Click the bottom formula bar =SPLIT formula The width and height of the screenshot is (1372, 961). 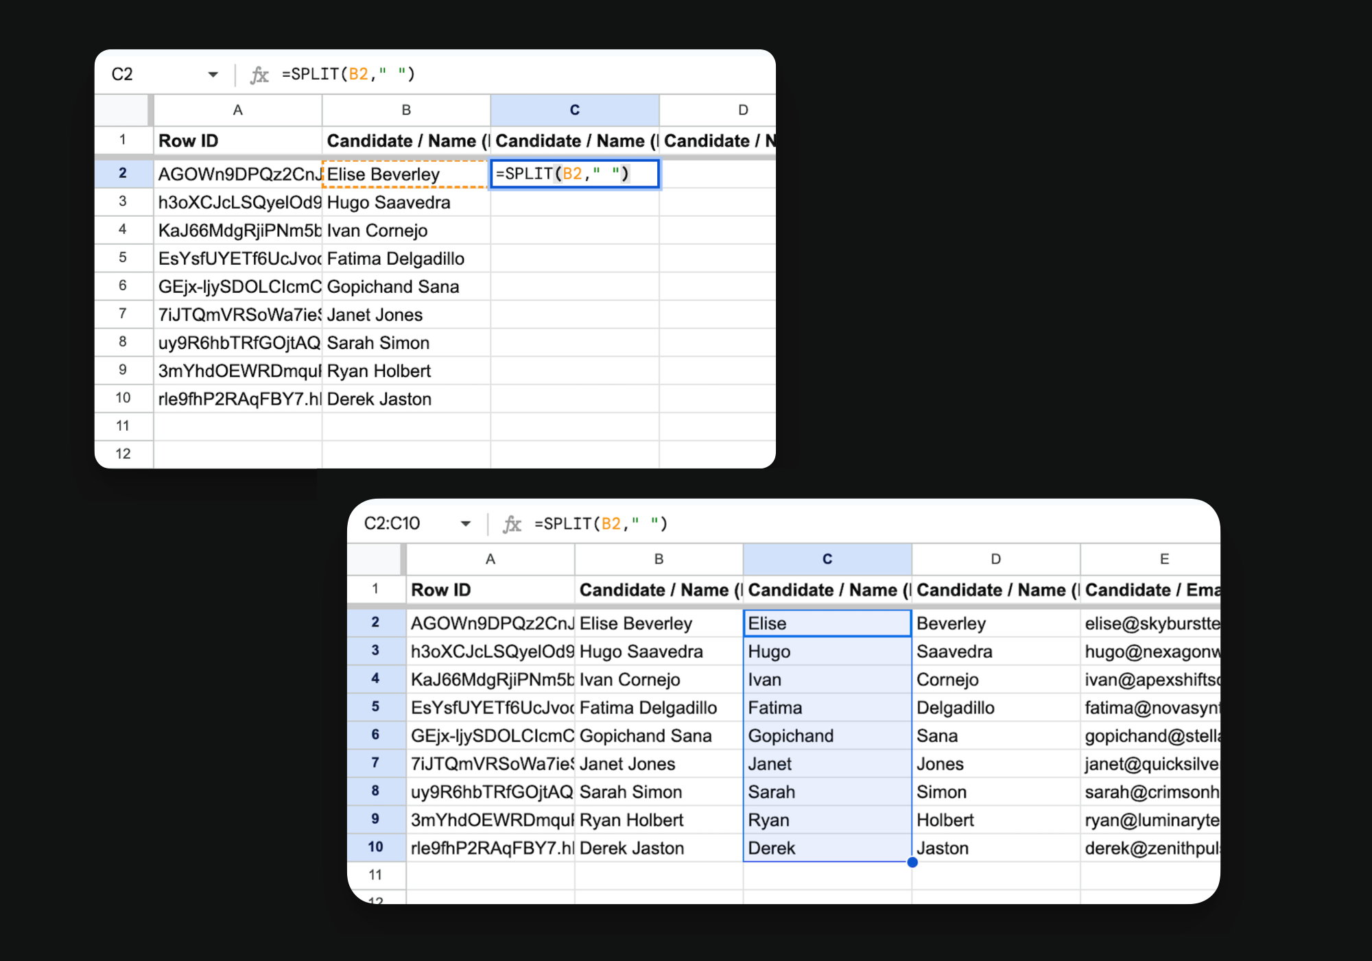coord(601,523)
